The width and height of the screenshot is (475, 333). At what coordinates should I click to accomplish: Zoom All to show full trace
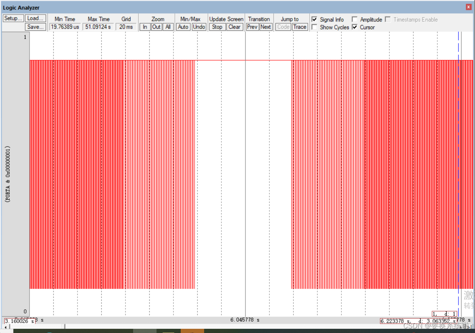[168, 27]
